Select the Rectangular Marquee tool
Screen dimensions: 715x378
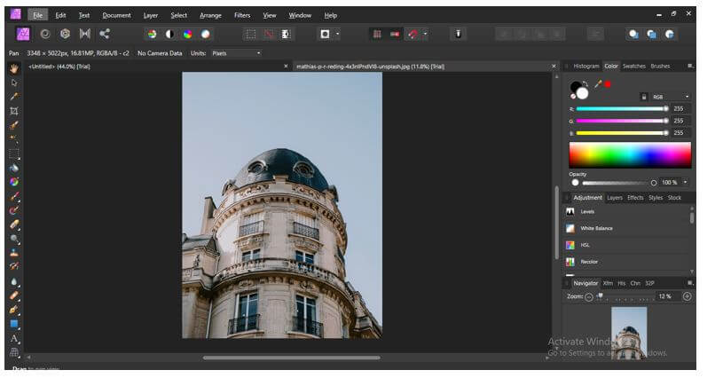(14, 154)
